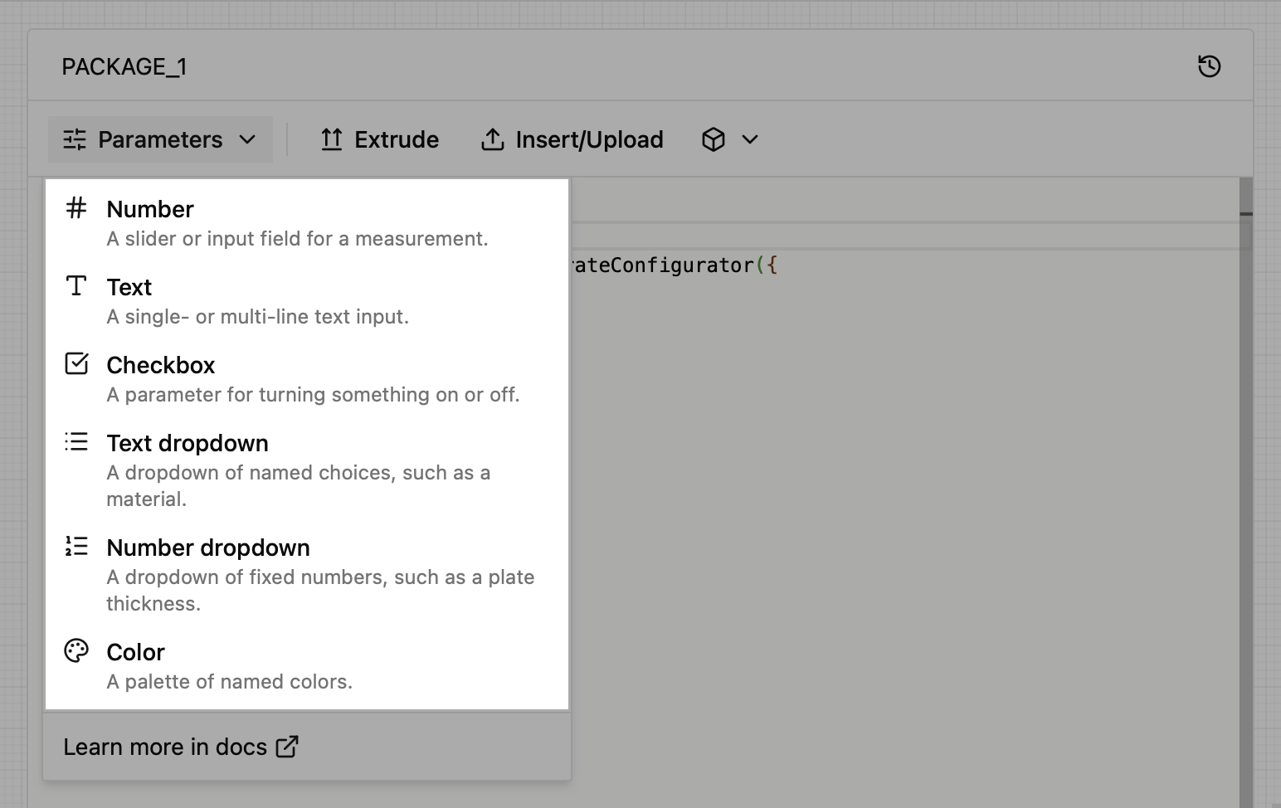Add a Number dropdown parameter
The width and height of the screenshot is (1281, 808).
coord(307,575)
